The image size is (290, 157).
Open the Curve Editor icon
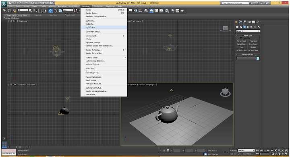point(156,11)
